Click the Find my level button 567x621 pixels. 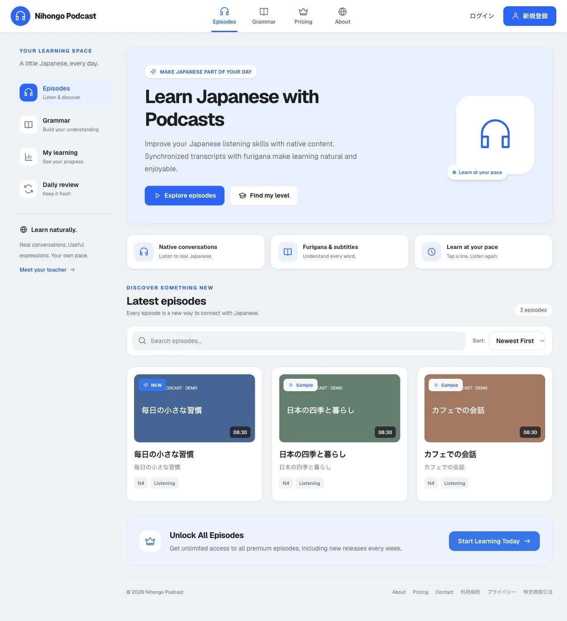click(264, 195)
